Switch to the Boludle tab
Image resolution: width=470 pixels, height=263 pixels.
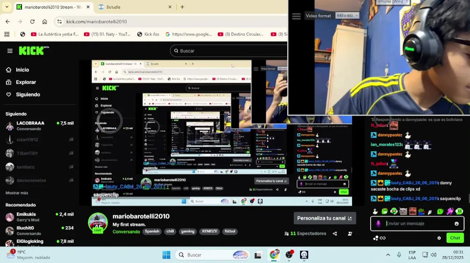135,7
